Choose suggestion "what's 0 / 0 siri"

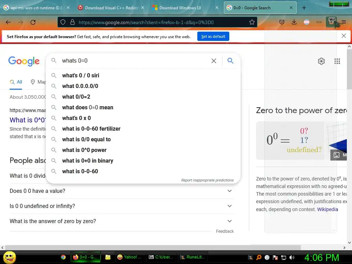(143, 75)
